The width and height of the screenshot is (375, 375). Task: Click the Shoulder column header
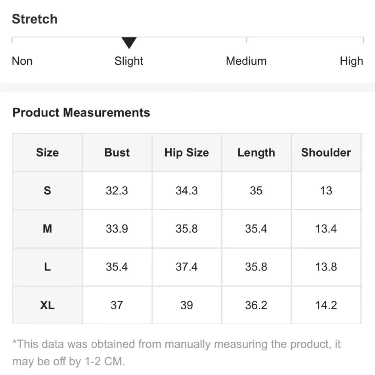tap(326, 153)
